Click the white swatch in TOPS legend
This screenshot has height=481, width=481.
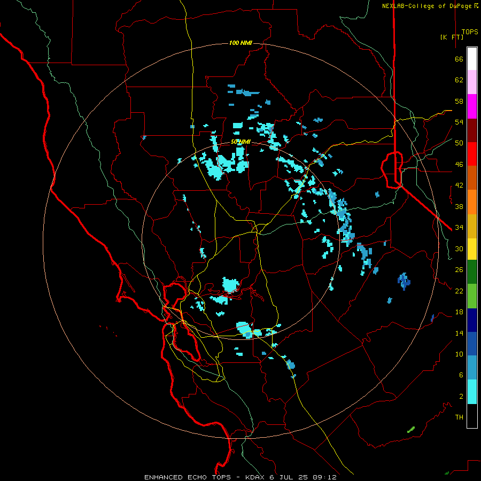pos(472,59)
